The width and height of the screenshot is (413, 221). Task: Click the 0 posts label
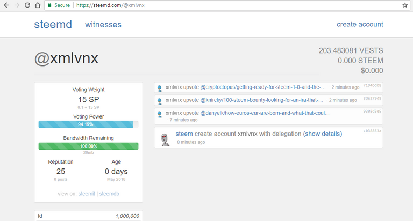[61, 179]
